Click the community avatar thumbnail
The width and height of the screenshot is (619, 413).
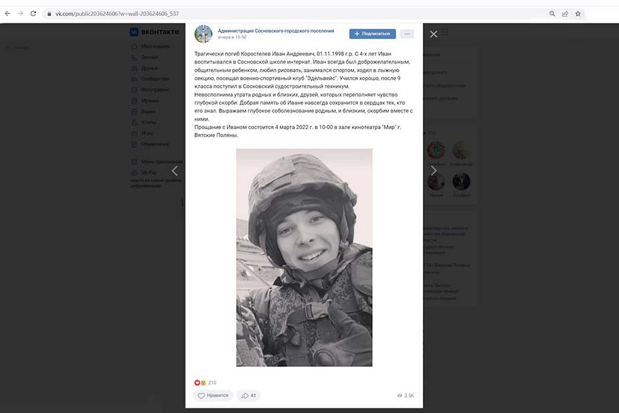[203, 34]
